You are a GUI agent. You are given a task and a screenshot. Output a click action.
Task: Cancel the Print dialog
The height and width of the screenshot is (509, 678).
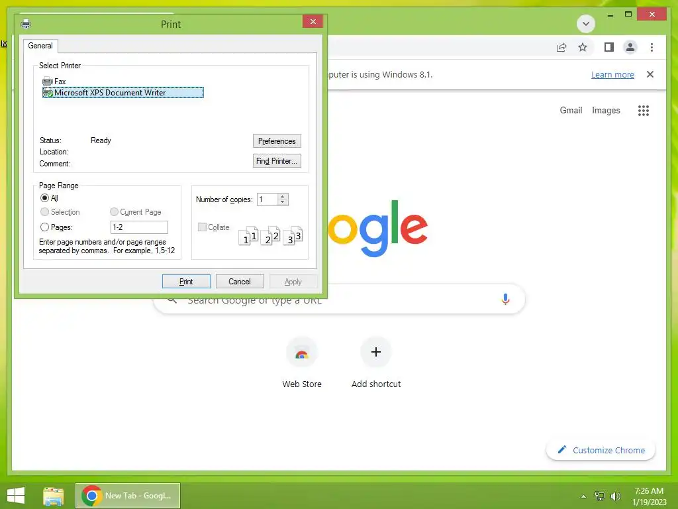point(240,282)
